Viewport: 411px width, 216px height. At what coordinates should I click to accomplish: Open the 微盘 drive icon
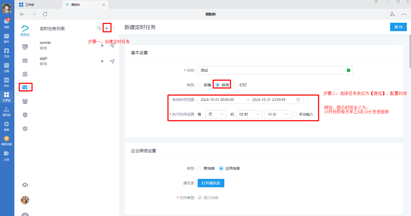point(7,126)
